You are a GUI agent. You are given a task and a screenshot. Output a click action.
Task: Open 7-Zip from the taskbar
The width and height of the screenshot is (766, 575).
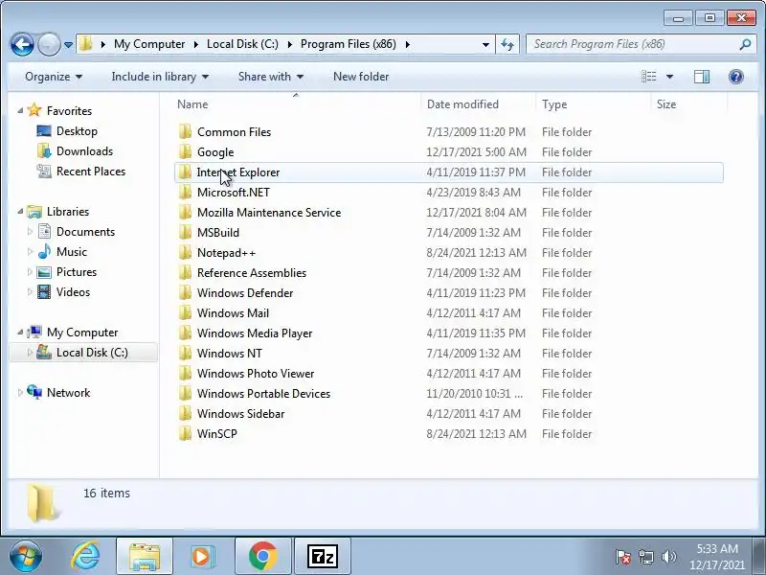323,557
